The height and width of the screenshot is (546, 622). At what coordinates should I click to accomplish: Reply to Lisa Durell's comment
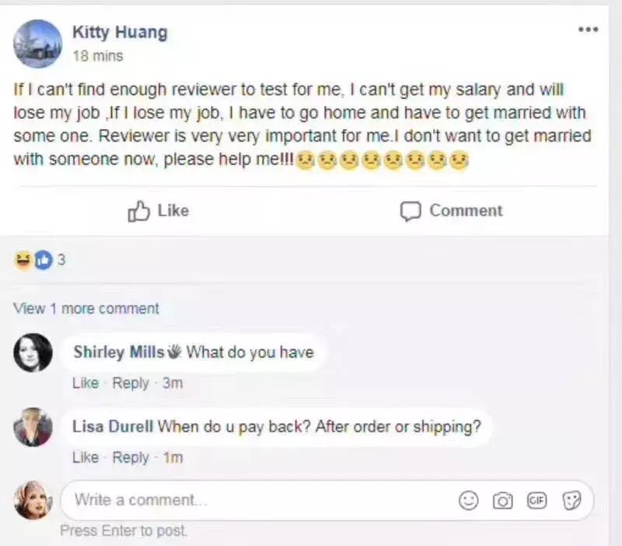click(x=130, y=457)
